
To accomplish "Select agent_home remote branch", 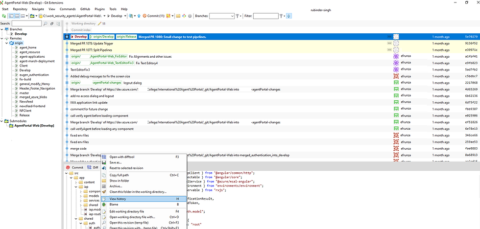I will point(28,47).
